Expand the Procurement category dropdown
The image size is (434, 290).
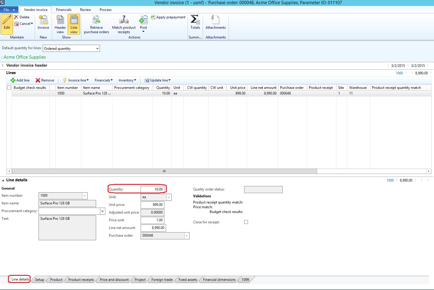(103, 211)
